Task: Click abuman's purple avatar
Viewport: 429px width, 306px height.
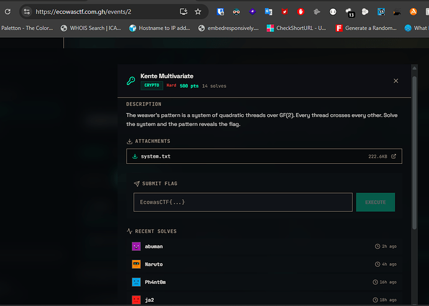Action: (136, 246)
